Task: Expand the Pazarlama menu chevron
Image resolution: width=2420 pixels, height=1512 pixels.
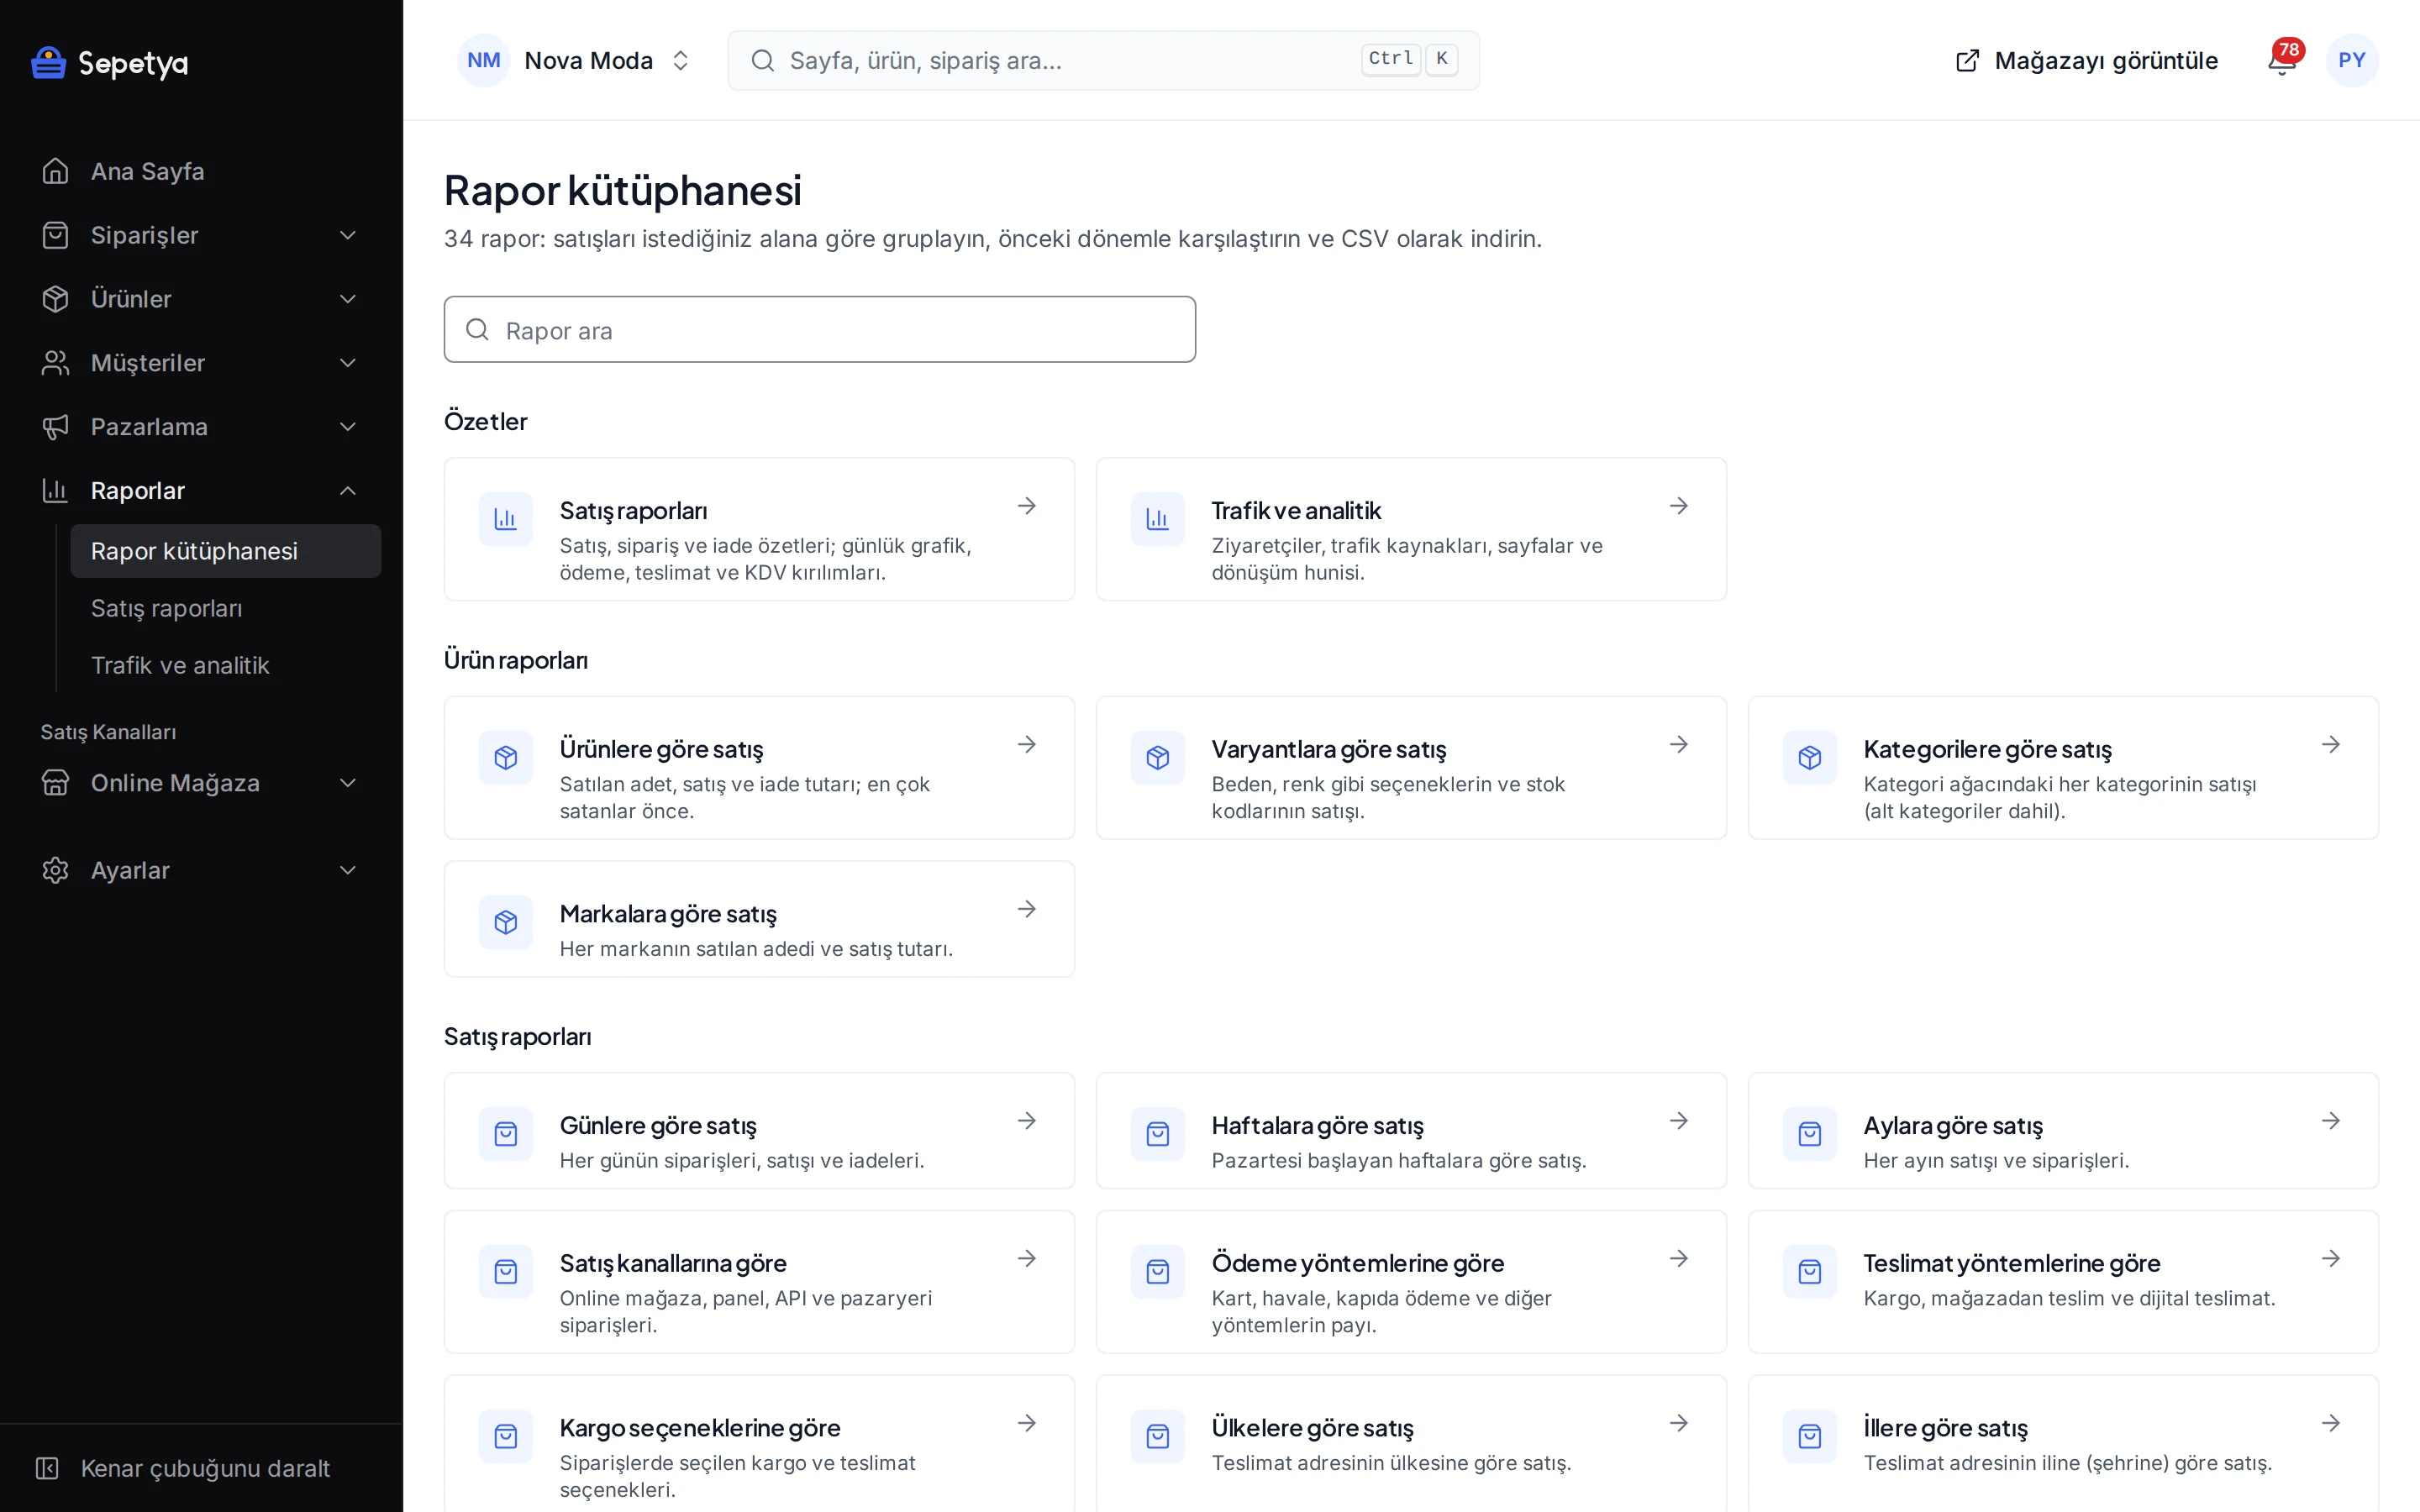Action: (348, 427)
